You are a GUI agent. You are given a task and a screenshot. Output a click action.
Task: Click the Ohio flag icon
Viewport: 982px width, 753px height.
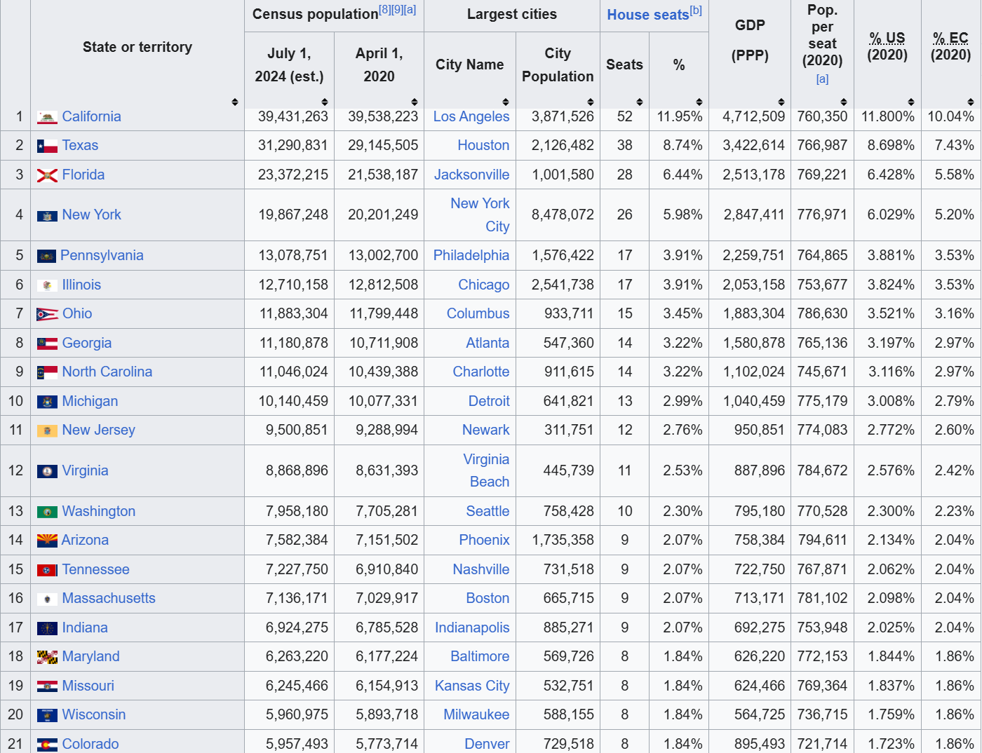tap(47, 314)
